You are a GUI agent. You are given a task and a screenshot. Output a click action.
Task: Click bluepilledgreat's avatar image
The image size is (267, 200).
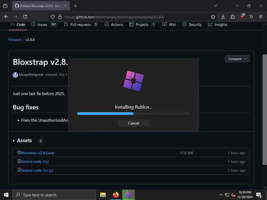tap(15, 75)
